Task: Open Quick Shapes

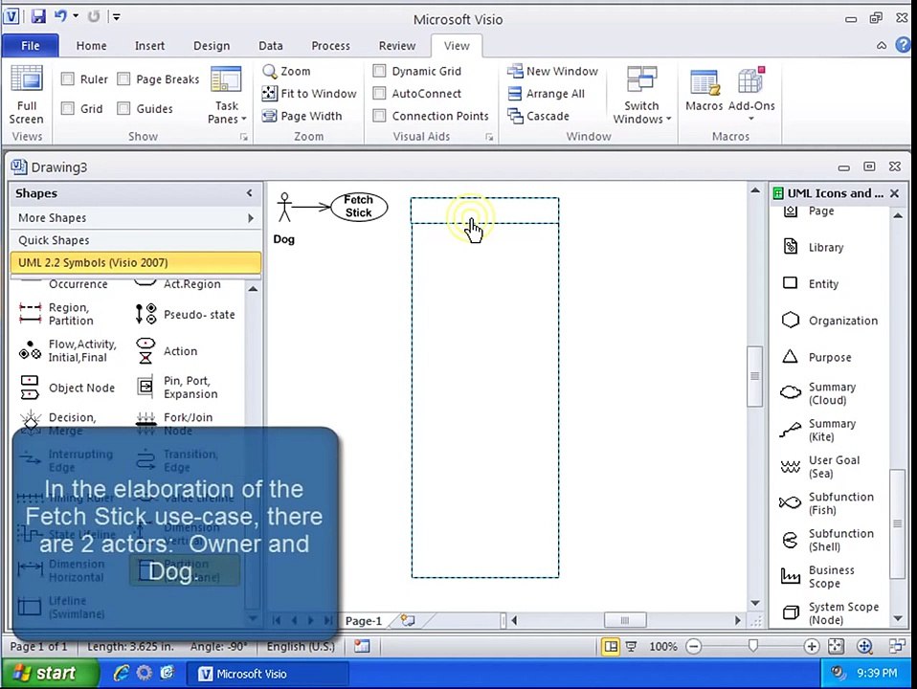Action: click(136, 240)
